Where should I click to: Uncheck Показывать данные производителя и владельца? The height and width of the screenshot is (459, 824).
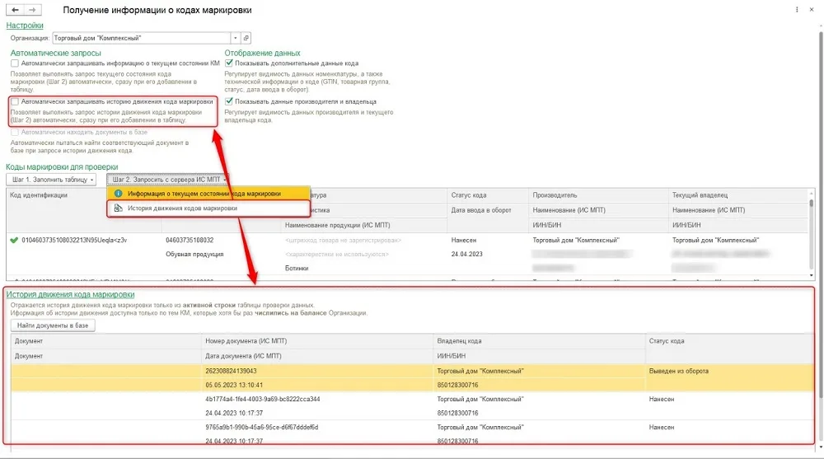coord(229,101)
